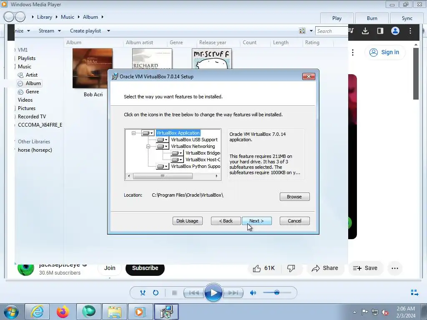The height and width of the screenshot is (320, 427).
Task: Open the browser profile icon
Action: (395, 31)
